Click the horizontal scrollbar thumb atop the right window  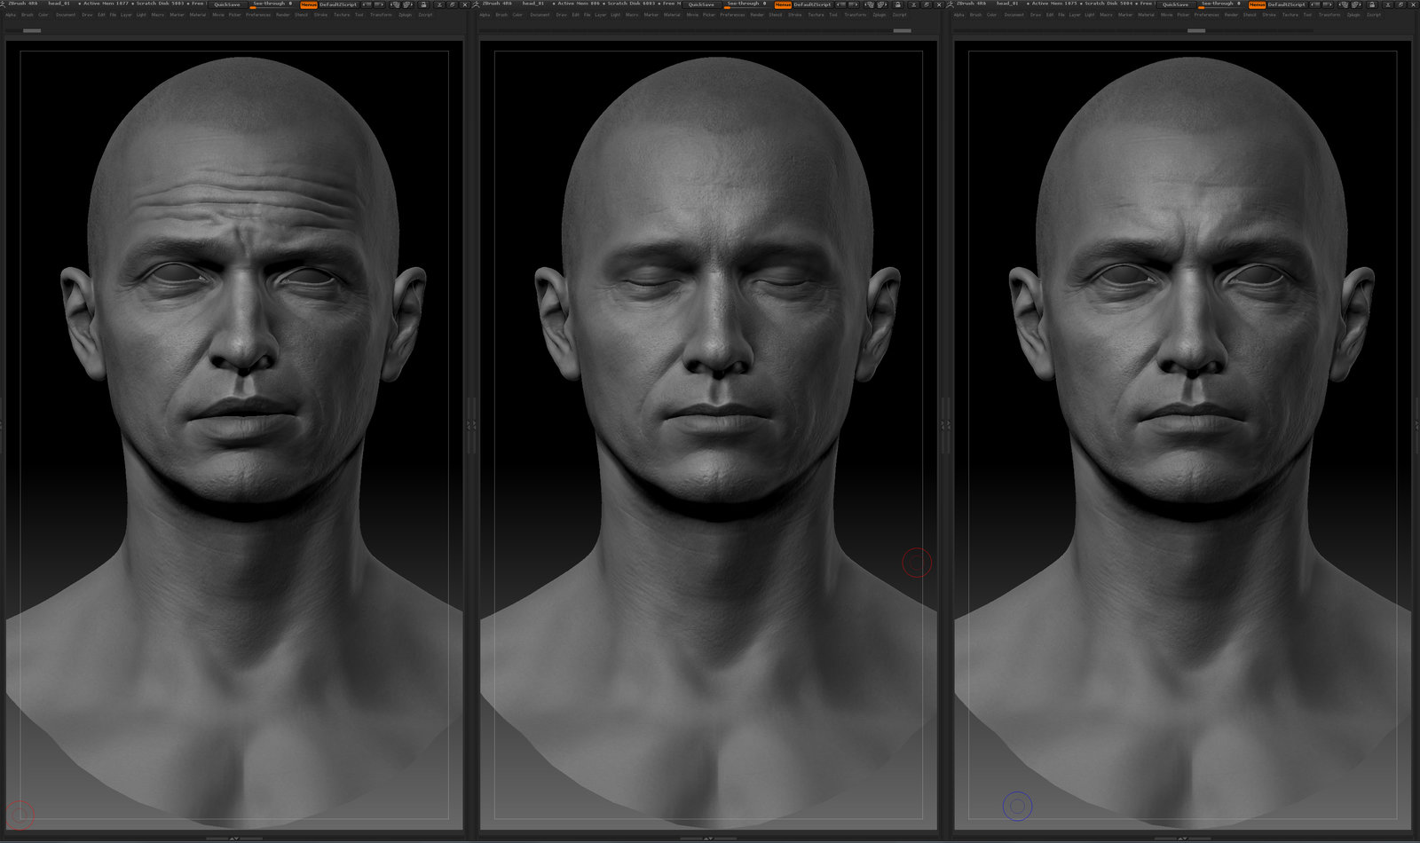coord(1196,30)
